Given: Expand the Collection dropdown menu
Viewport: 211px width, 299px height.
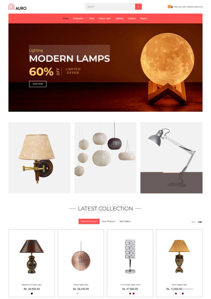Looking at the screenshot, I should pos(79,18).
